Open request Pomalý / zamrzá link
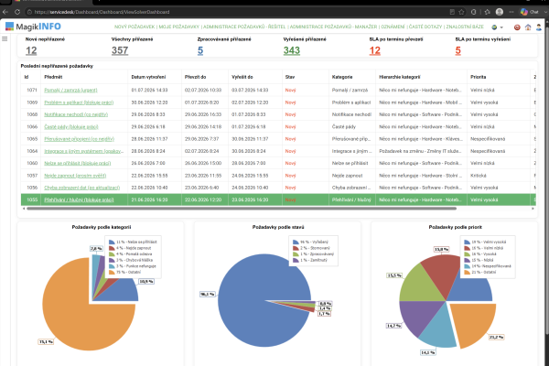 coord(70,90)
